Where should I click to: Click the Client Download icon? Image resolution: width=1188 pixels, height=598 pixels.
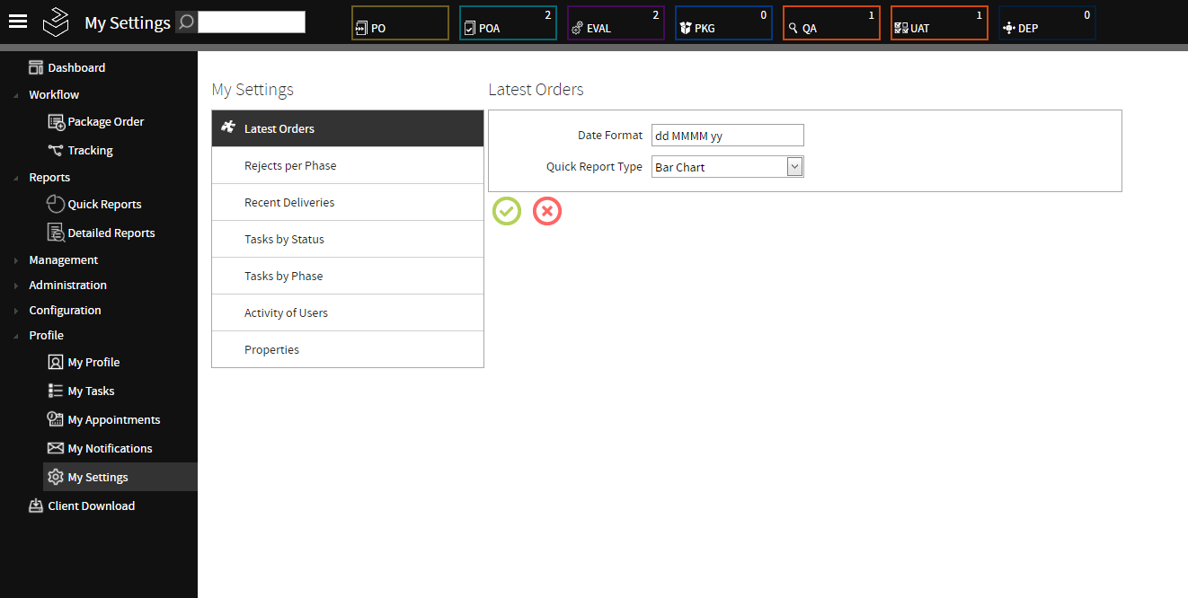[34, 506]
